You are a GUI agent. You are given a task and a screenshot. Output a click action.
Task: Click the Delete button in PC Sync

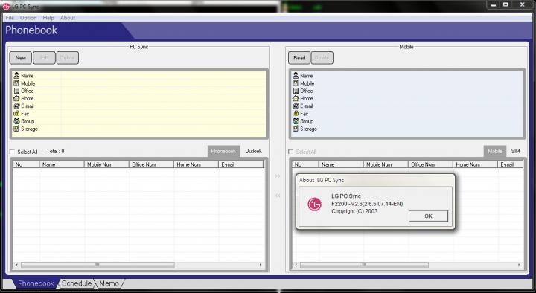click(67, 58)
